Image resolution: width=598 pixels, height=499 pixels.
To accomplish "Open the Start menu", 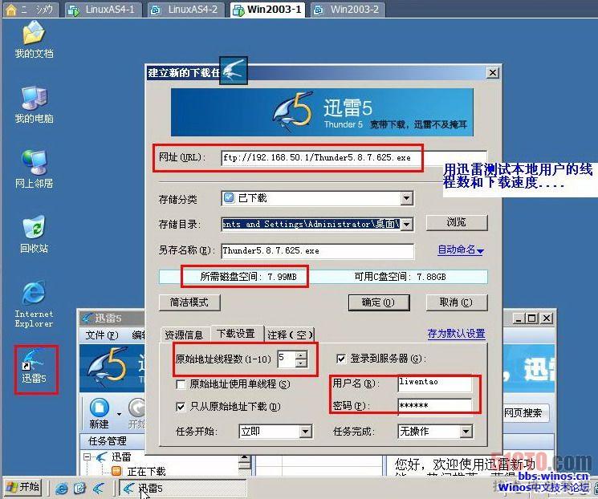I will coord(22,487).
